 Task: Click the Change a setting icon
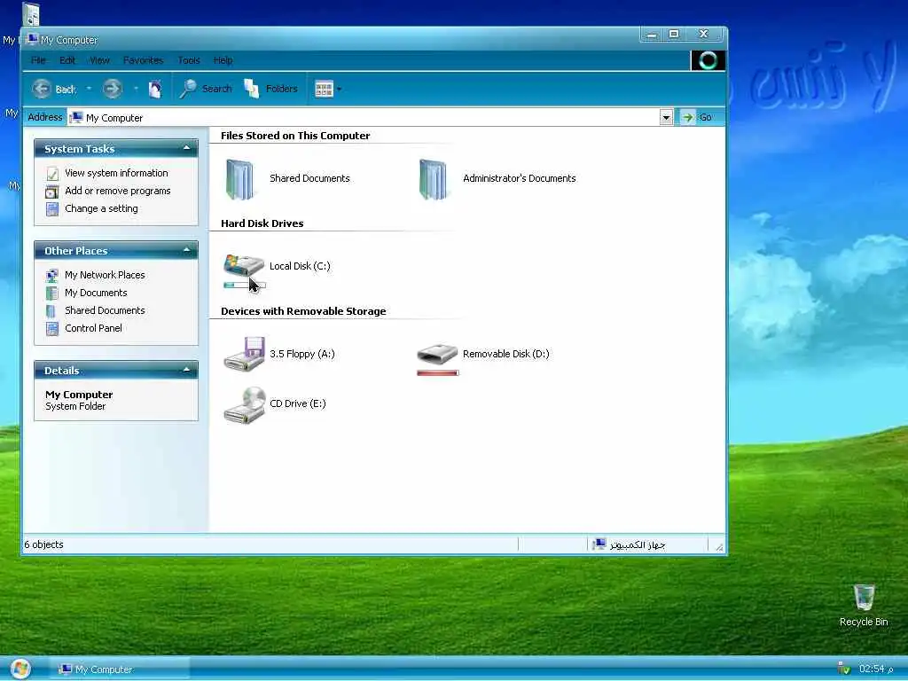52,209
